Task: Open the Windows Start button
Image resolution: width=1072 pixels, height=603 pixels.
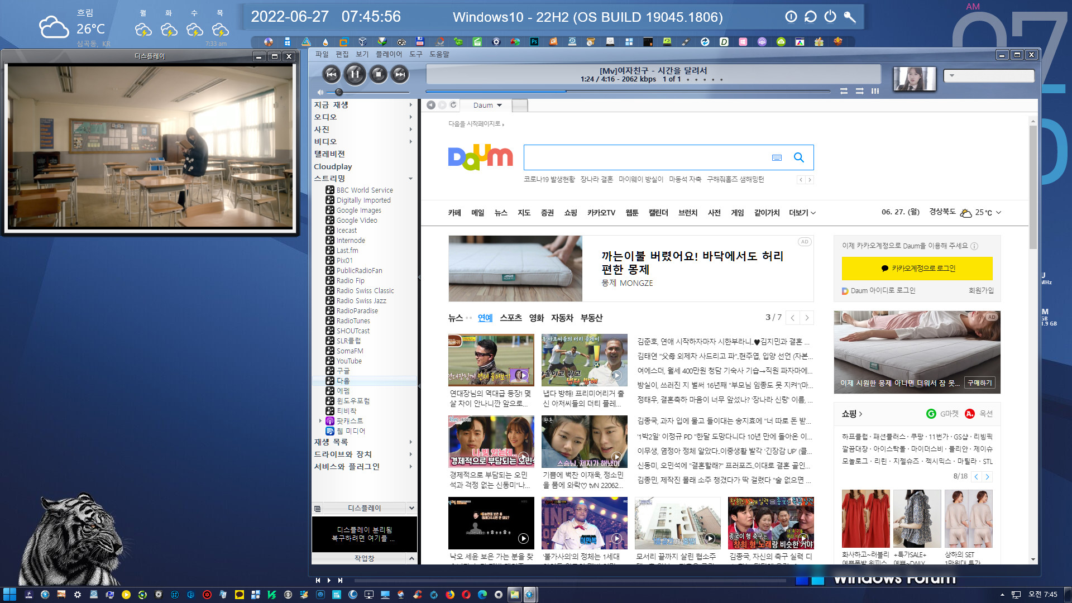Action: tap(9, 595)
